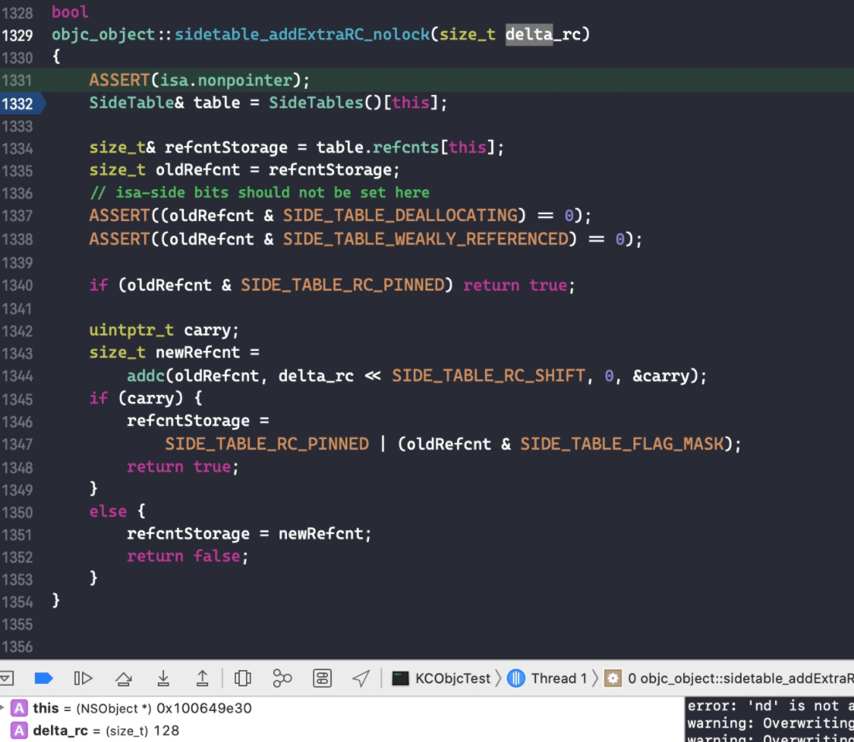This screenshot has height=742, width=854.
Task: Click the Thread 1 icon
Action: pyautogui.click(x=516, y=679)
